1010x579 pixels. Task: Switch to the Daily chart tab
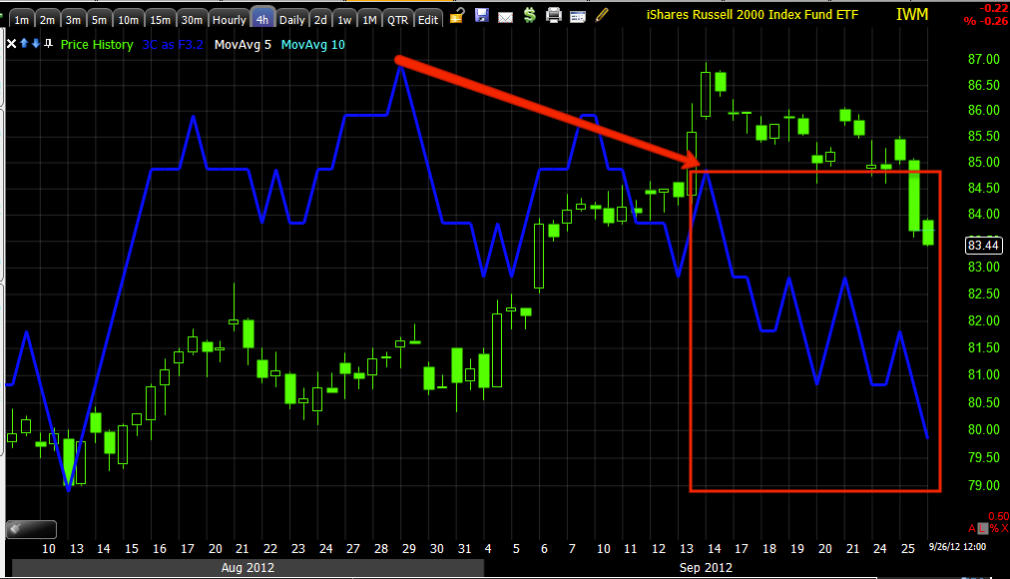click(291, 20)
